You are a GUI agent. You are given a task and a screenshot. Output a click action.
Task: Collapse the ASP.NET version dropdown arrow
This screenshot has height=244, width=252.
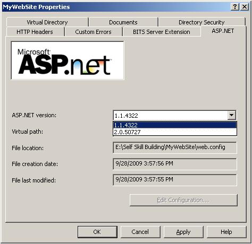[x=231, y=115]
